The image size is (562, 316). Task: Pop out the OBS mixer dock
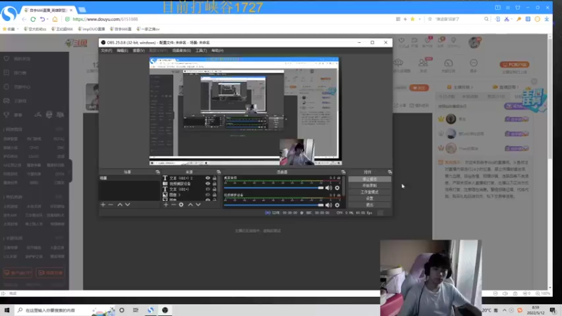click(344, 172)
